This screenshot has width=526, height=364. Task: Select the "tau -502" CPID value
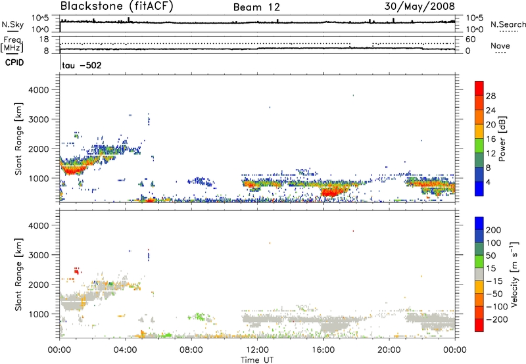pyautogui.click(x=82, y=65)
